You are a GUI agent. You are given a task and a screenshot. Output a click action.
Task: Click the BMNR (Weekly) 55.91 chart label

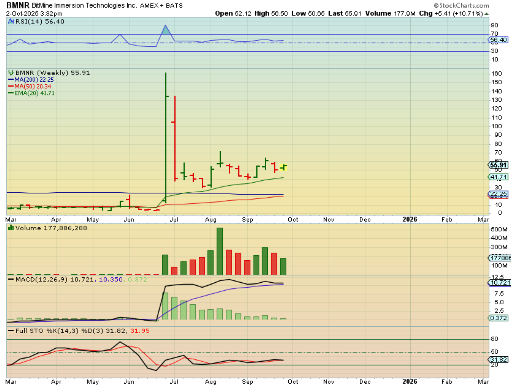click(x=53, y=73)
